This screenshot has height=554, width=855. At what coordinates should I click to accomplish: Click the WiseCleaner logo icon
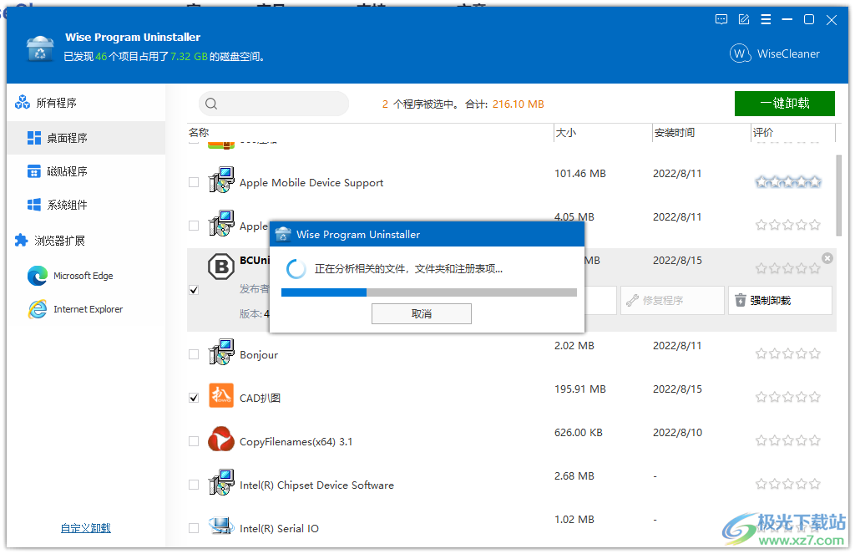740,53
